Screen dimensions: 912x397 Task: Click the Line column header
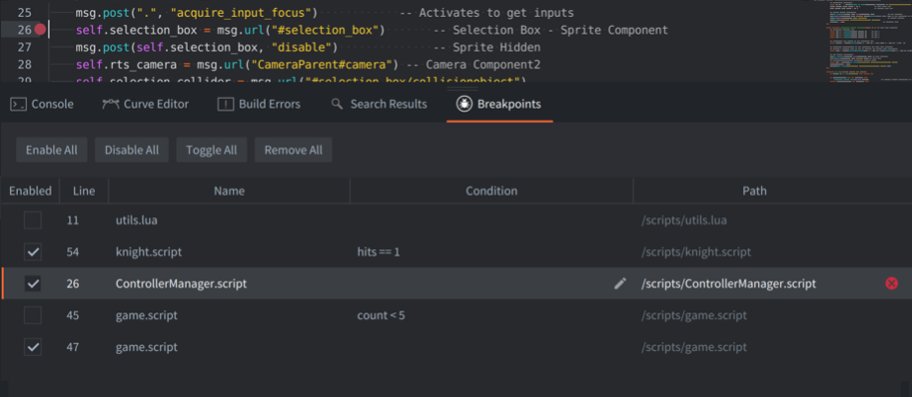[x=84, y=191]
